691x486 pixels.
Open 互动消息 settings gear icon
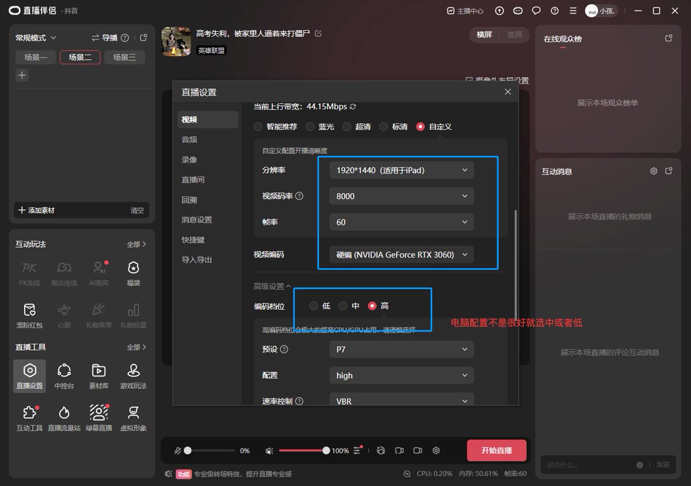click(654, 171)
